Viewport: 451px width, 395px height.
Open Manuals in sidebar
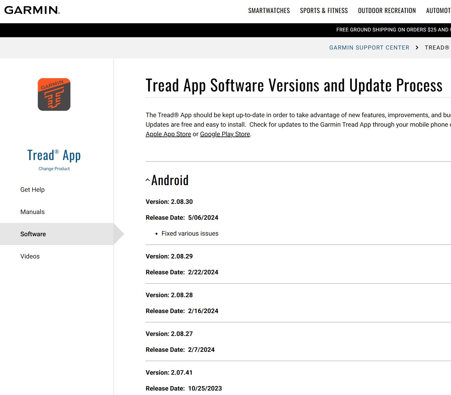pyautogui.click(x=32, y=212)
